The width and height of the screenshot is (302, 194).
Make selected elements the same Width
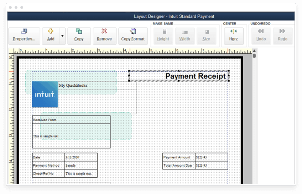pyautogui.click(x=184, y=36)
